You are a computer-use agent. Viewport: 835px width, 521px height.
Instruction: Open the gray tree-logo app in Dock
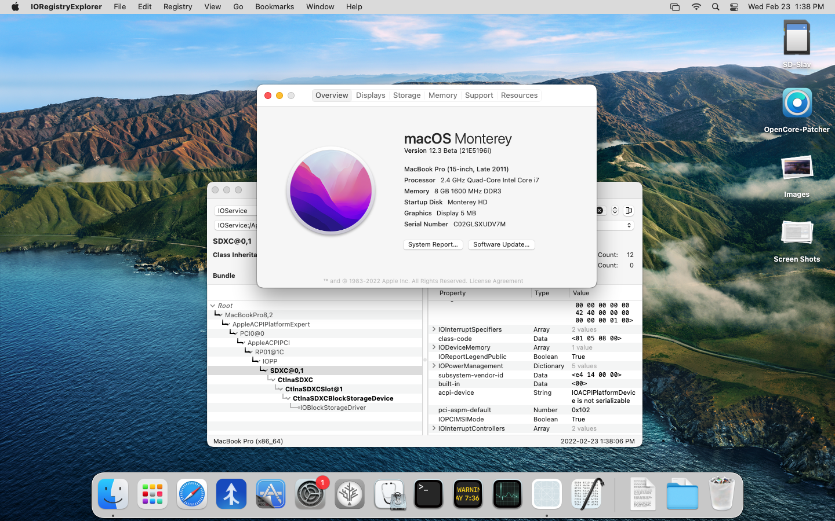point(350,494)
